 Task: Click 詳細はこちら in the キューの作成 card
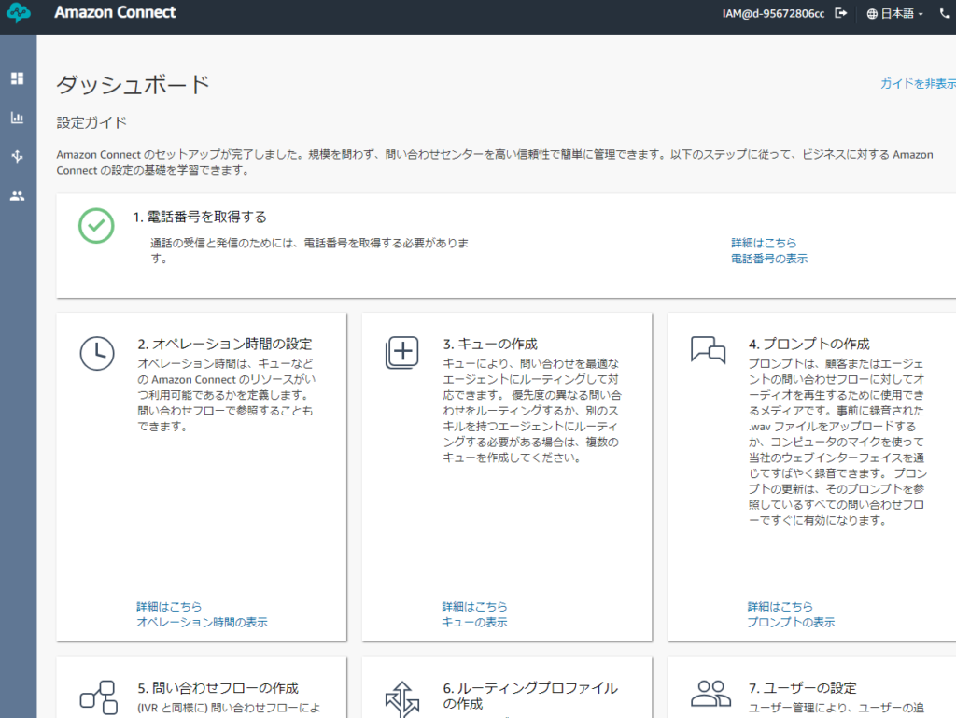pos(475,607)
